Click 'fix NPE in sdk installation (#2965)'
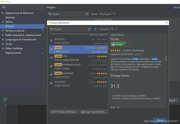Image resolution: width=180 pixels, height=124 pixels. (129, 96)
